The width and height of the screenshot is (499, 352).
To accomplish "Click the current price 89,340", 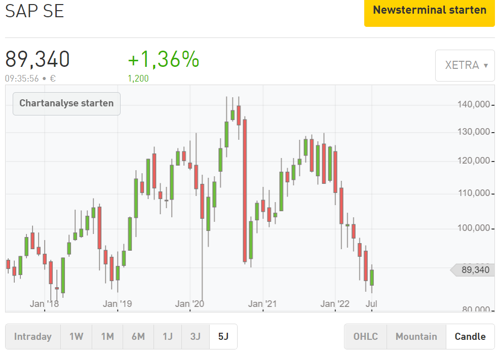I will tap(37, 59).
